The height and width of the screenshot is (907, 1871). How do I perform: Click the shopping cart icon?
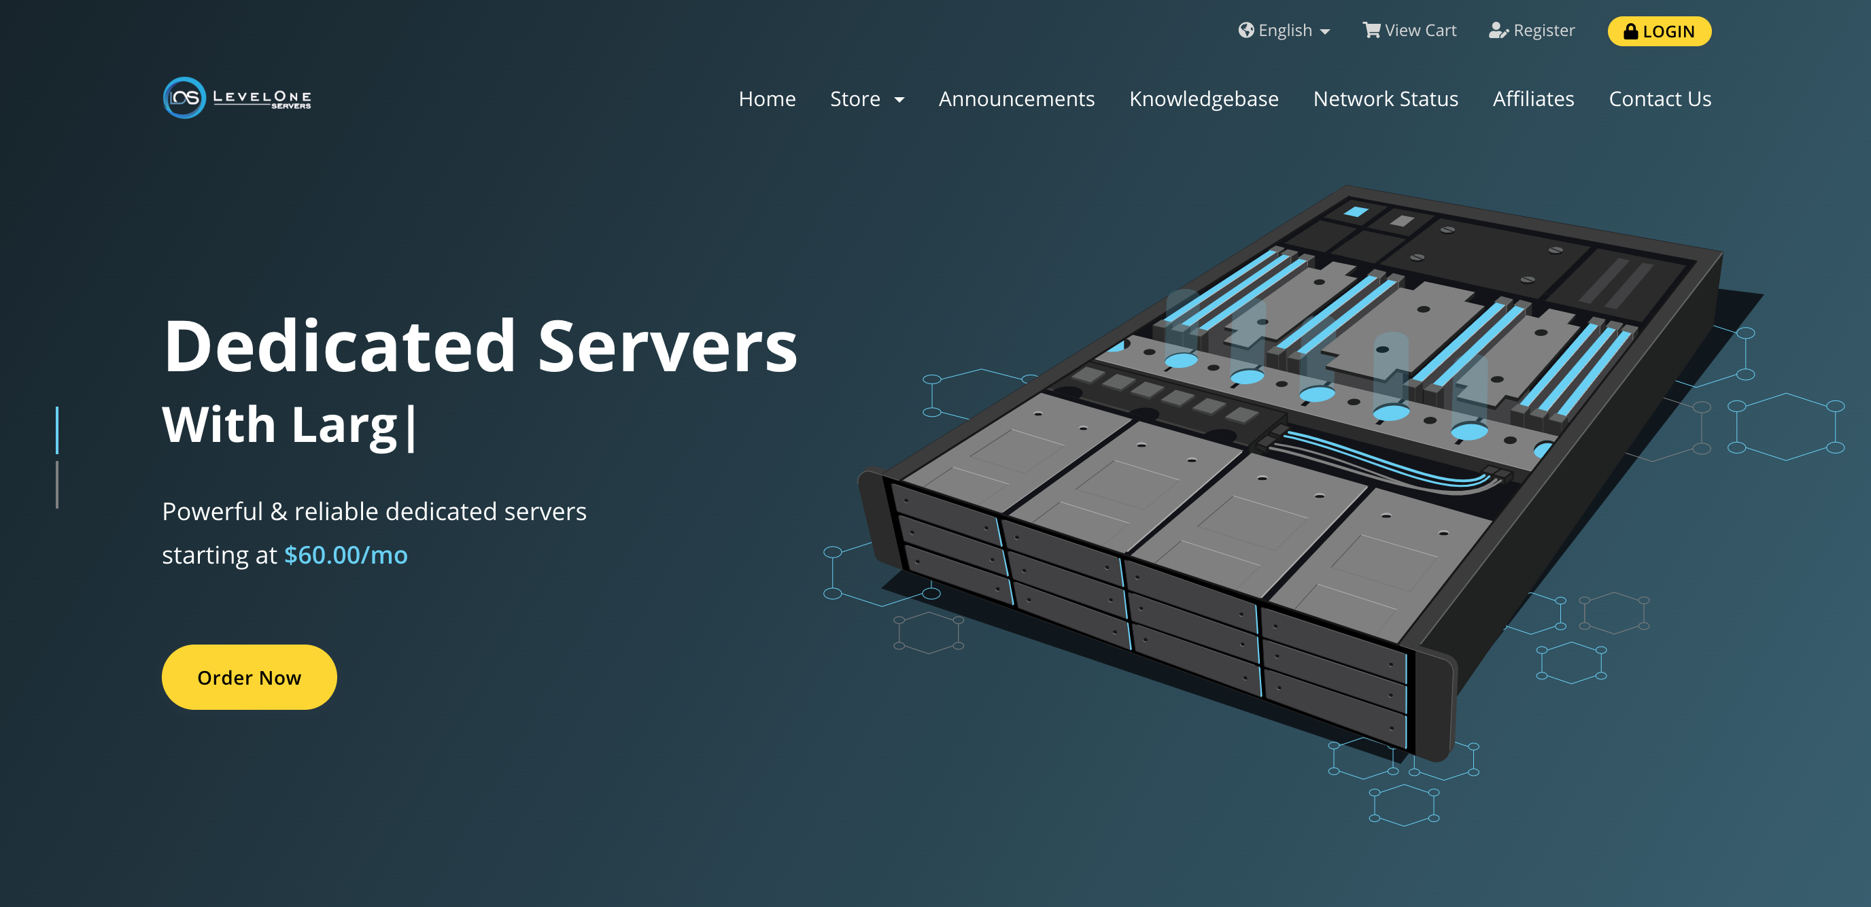click(1371, 30)
